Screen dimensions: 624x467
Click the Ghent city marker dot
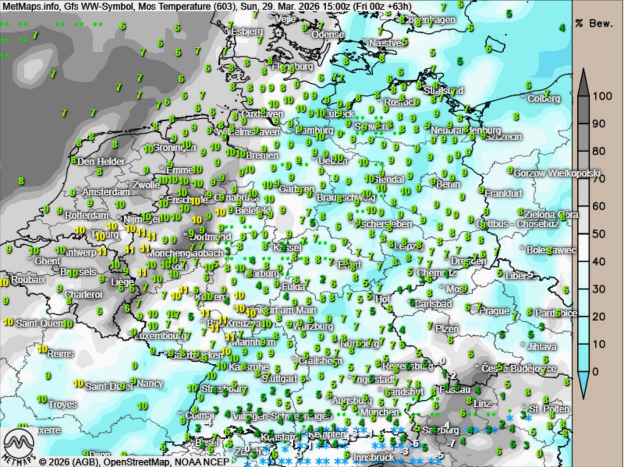(x=30, y=258)
